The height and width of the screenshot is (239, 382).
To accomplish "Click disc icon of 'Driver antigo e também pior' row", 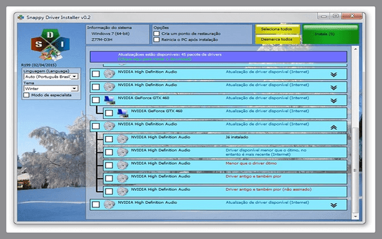I will coord(122,178).
